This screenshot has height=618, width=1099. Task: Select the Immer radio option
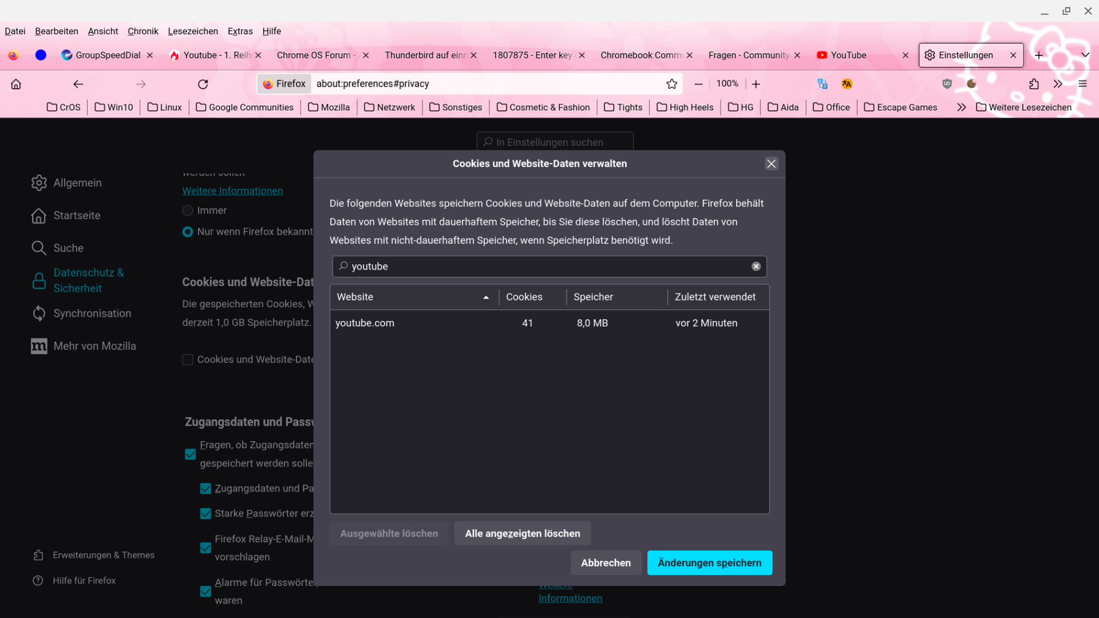click(188, 211)
